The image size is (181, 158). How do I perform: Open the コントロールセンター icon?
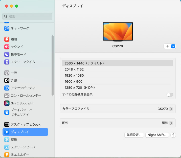(x=7, y=96)
